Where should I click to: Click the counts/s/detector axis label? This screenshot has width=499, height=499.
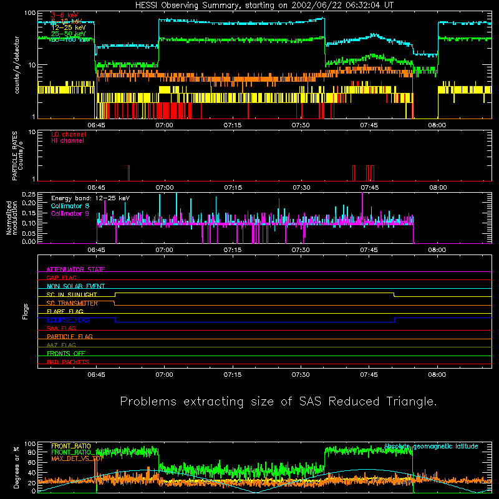[17, 65]
